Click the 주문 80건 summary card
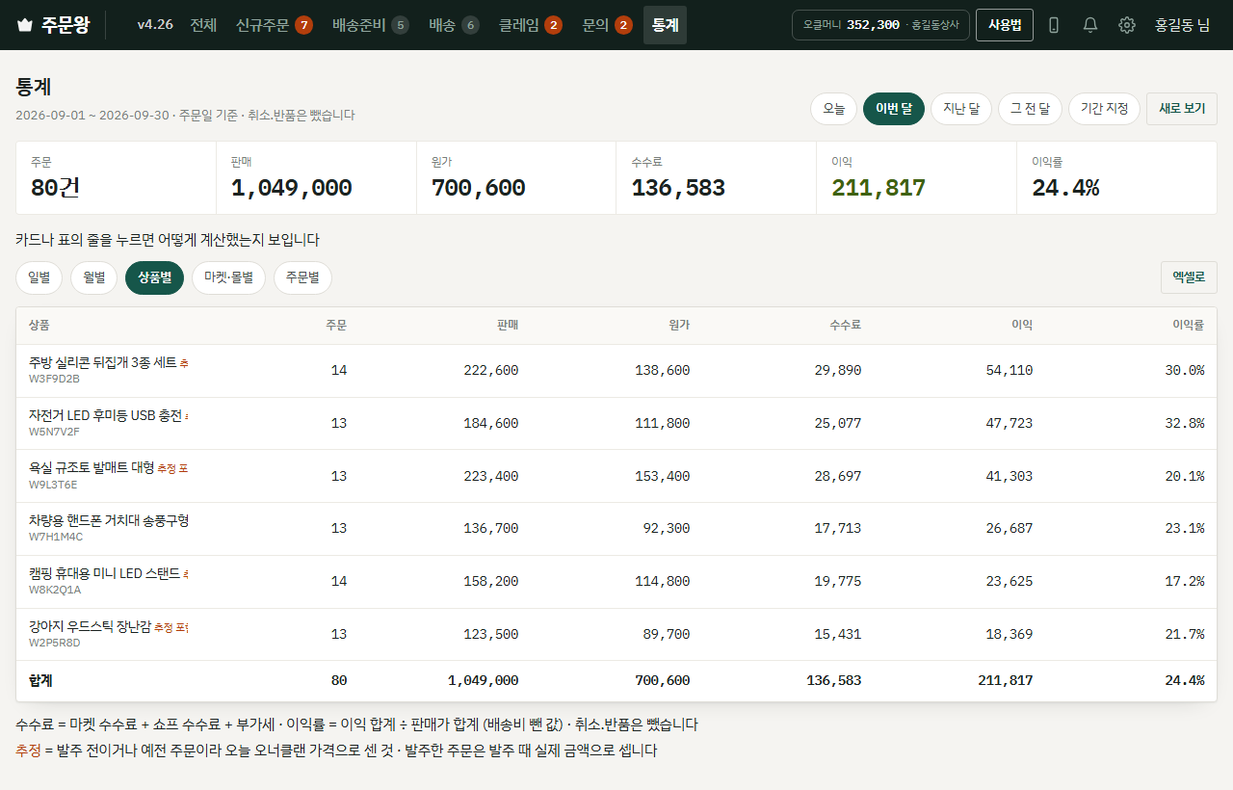Image resolution: width=1233 pixels, height=790 pixels. pos(117,178)
